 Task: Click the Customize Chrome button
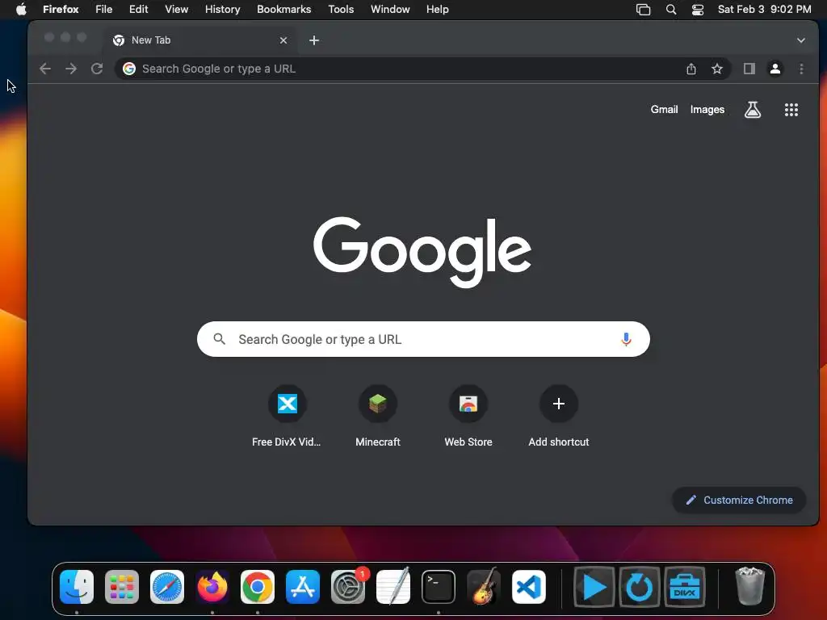[x=739, y=500]
